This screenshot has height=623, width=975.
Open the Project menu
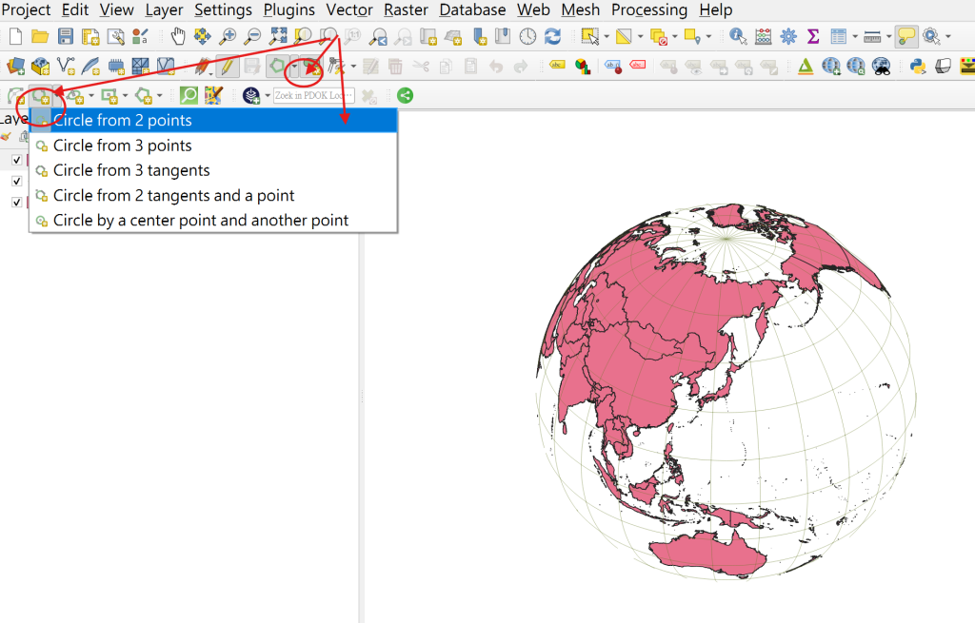[26, 10]
